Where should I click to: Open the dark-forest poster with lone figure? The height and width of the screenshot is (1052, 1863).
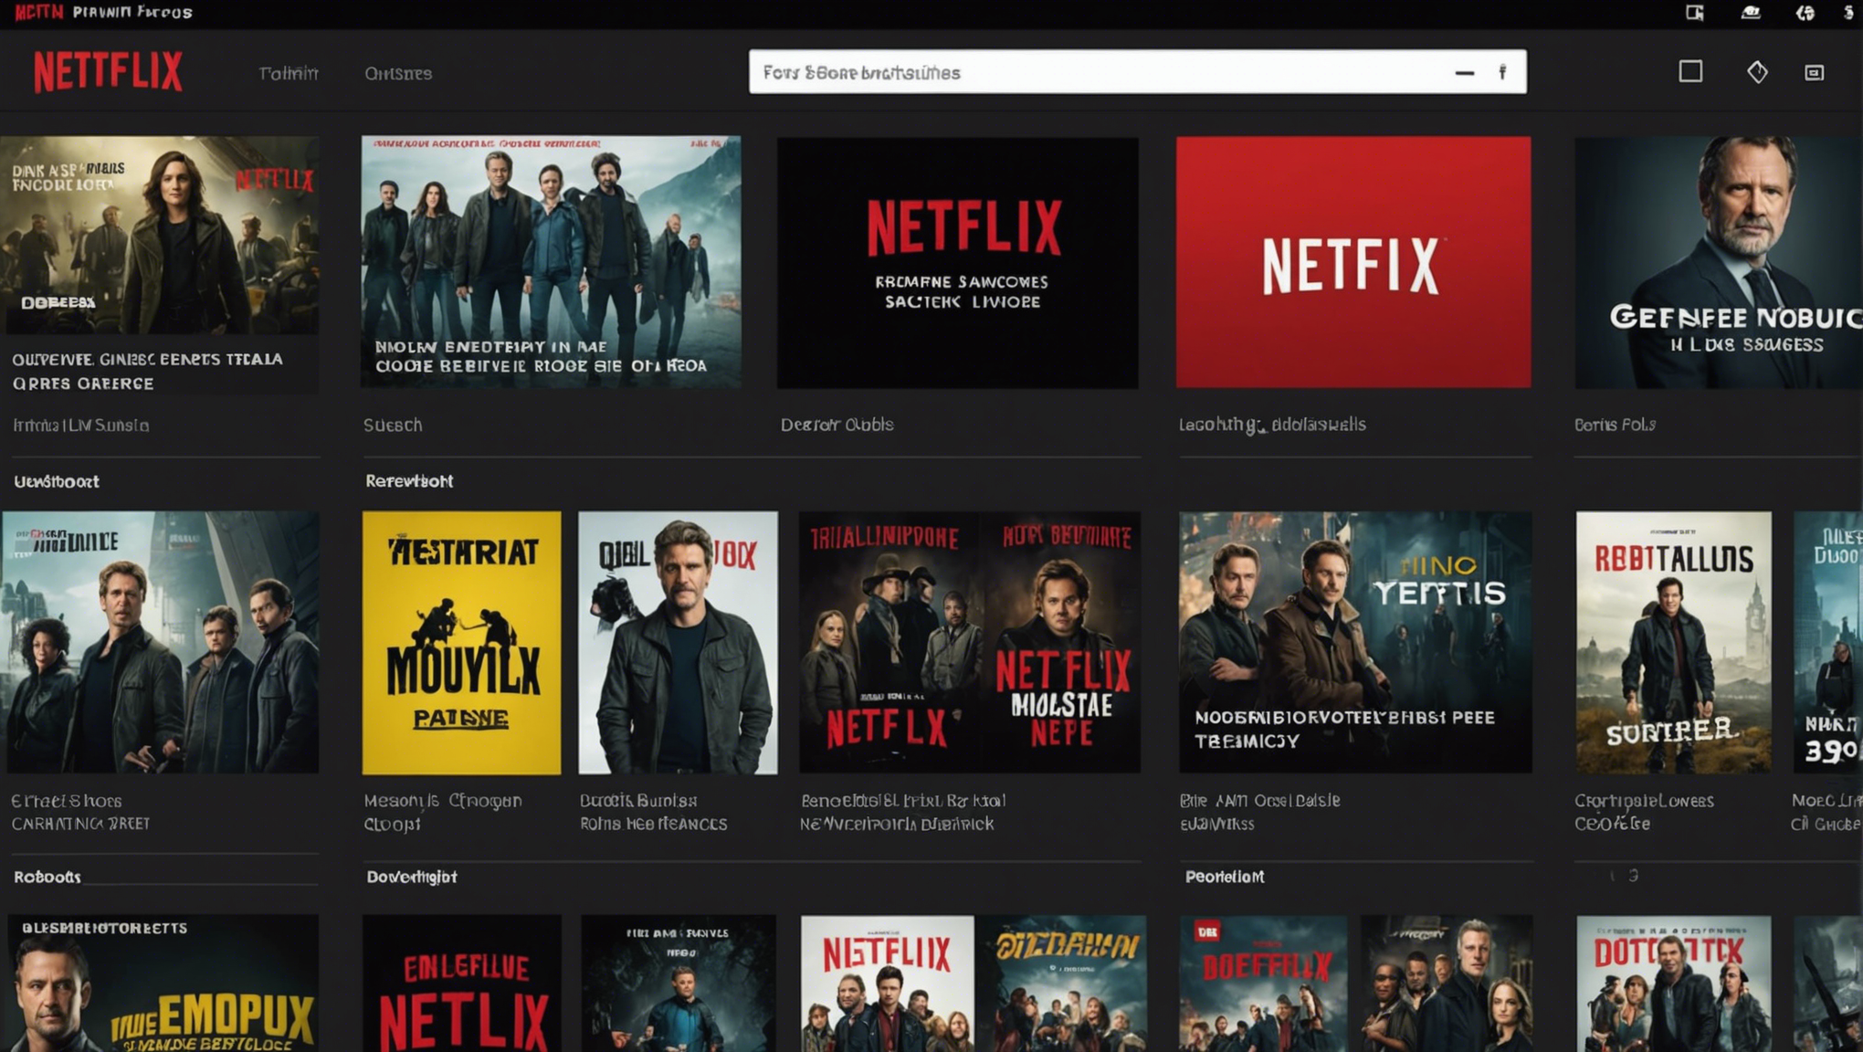pos(679,984)
